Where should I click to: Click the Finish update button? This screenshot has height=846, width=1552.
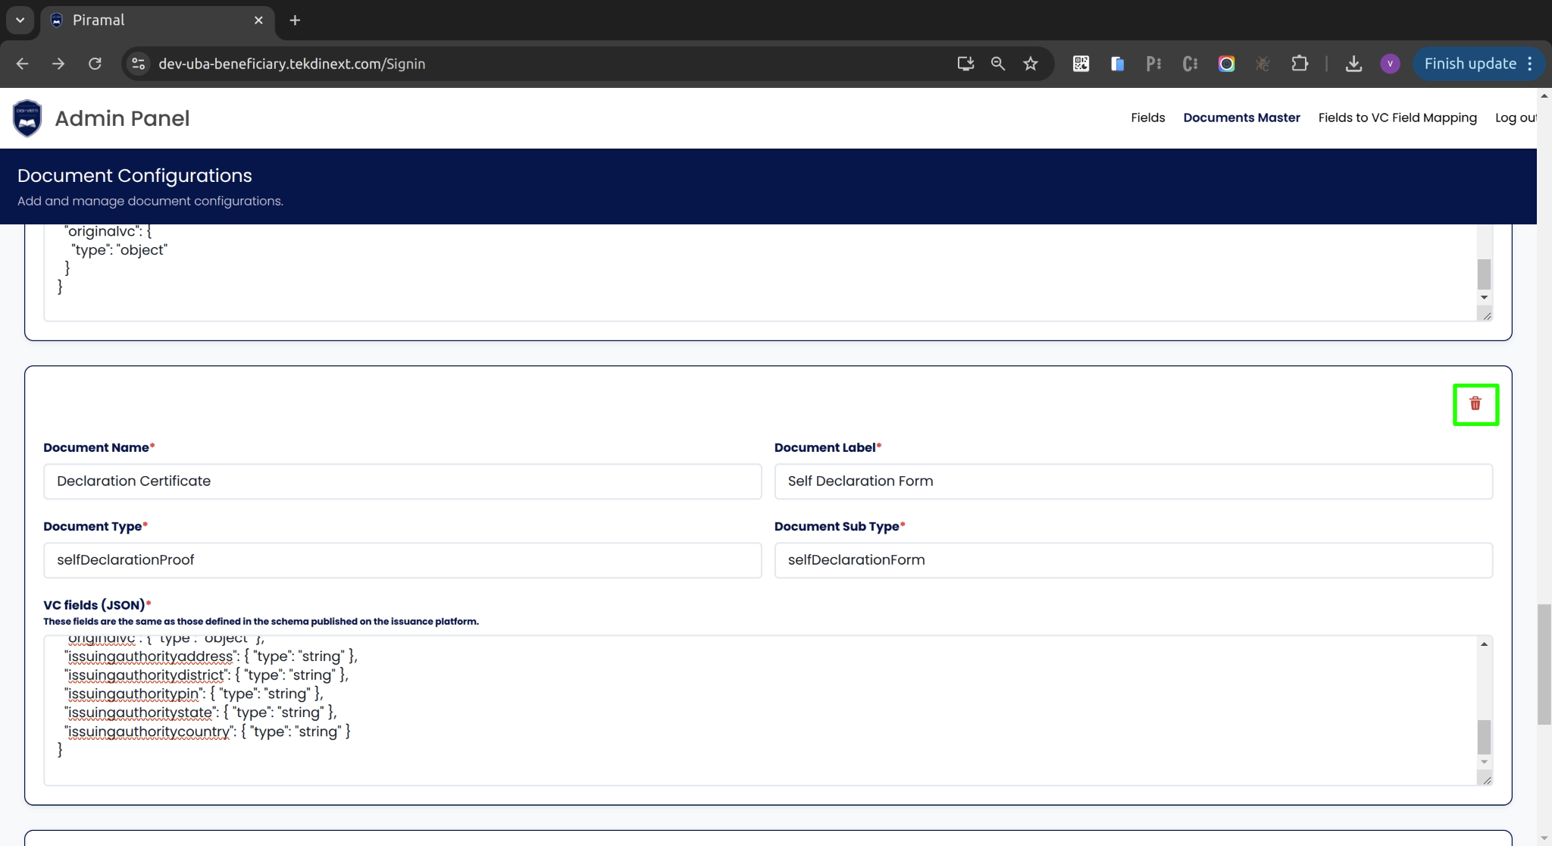(x=1469, y=64)
